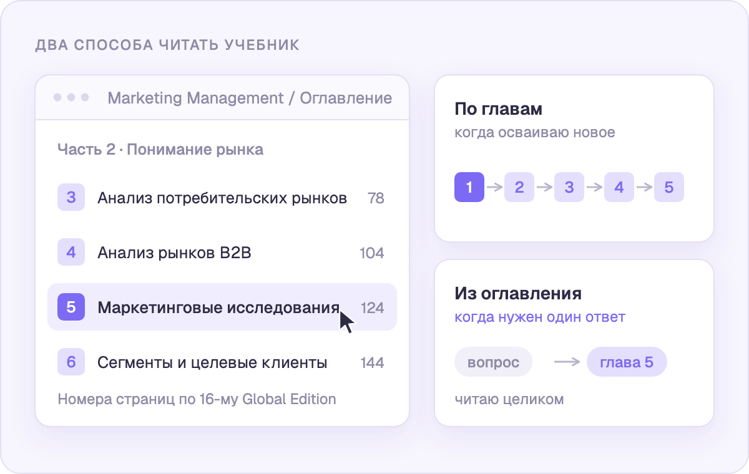Click the вопрос pill
749x474 pixels.
(x=494, y=362)
